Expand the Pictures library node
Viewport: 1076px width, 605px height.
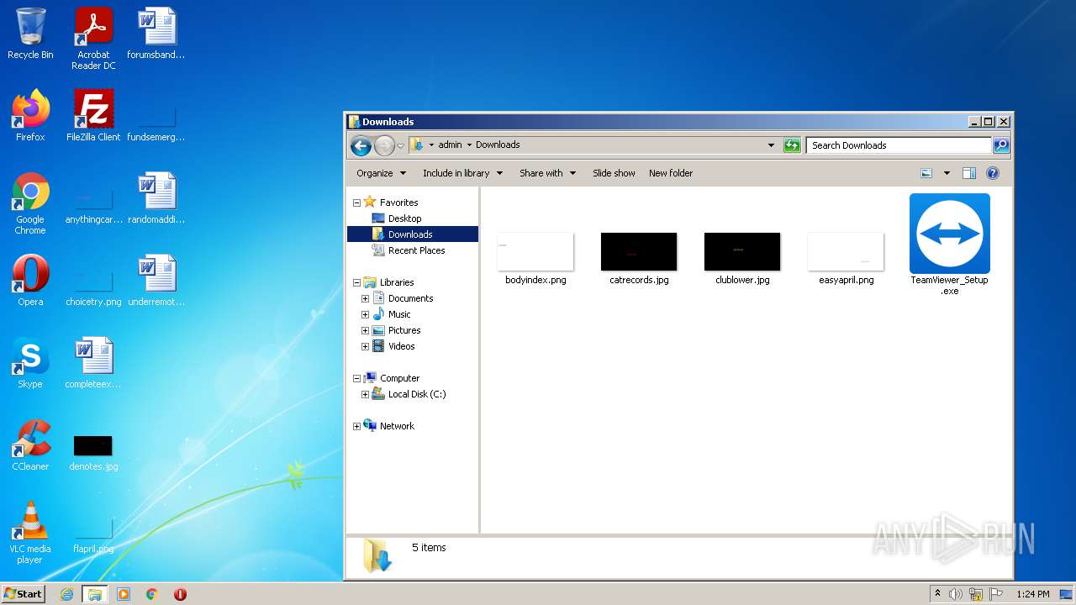365,330
